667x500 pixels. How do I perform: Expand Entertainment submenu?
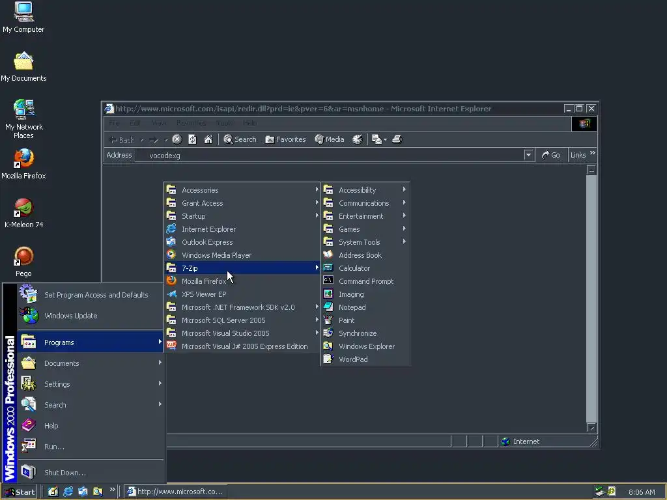click(365, 216)
